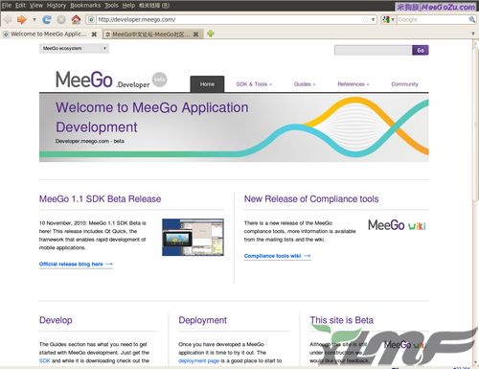Open the View menu
479x369 pixels.
pos(36,6)
